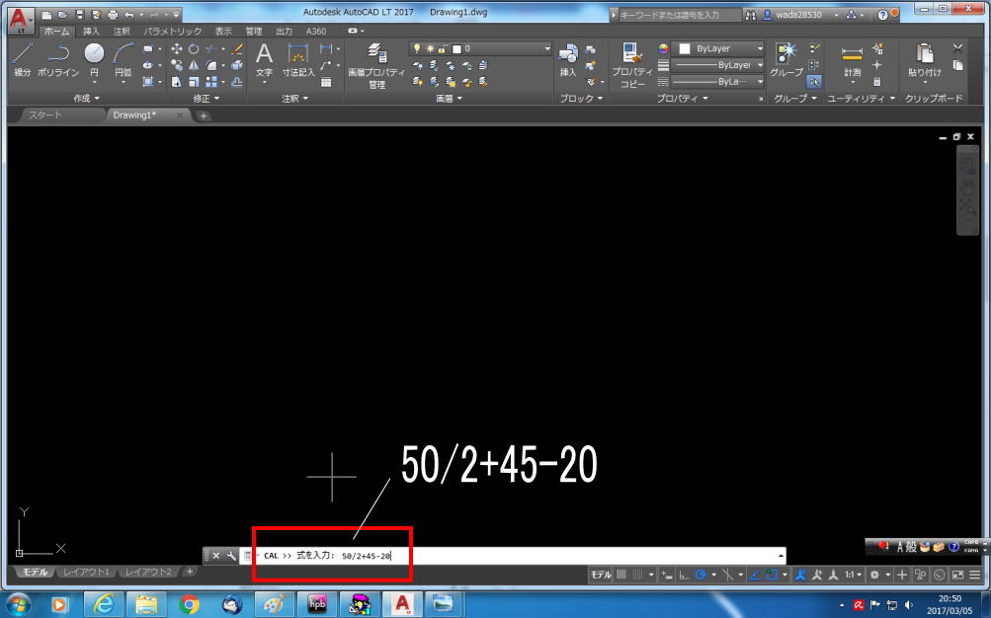
Task: Click the Cut scissors icon in クリップボード
Action: (958, 48)
